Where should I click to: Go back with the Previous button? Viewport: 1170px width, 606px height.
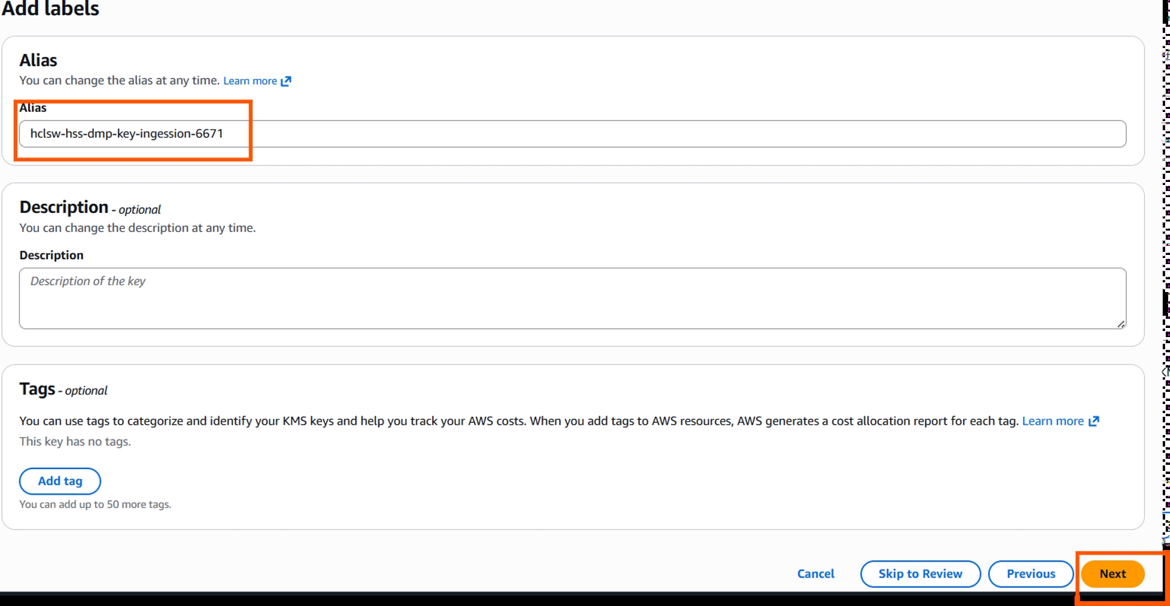[x=1031, y=574]
